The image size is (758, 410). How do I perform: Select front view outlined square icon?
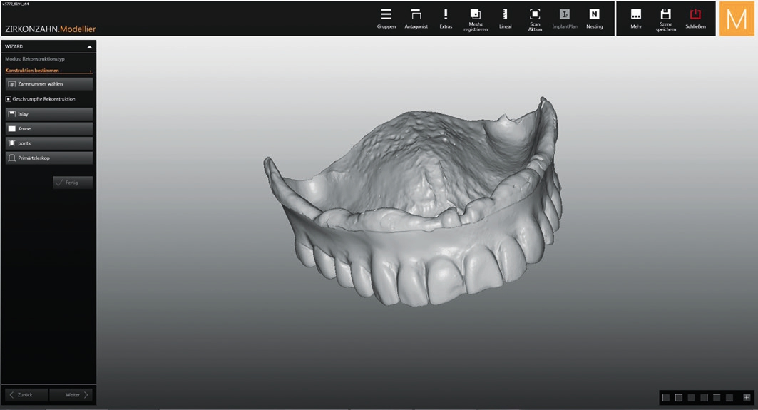(679, 397)
